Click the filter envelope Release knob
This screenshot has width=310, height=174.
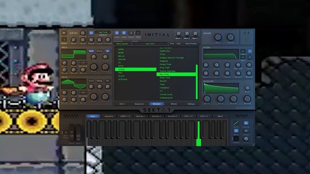249,73
